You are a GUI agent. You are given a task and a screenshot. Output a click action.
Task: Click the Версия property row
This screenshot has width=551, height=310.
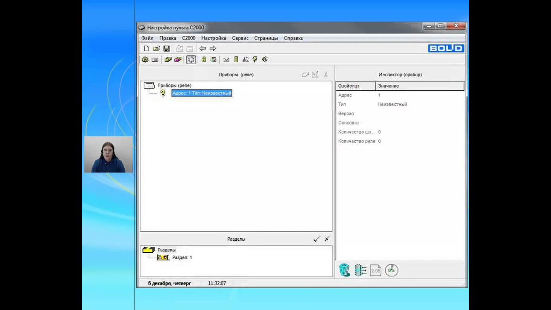tap(400, 114)
